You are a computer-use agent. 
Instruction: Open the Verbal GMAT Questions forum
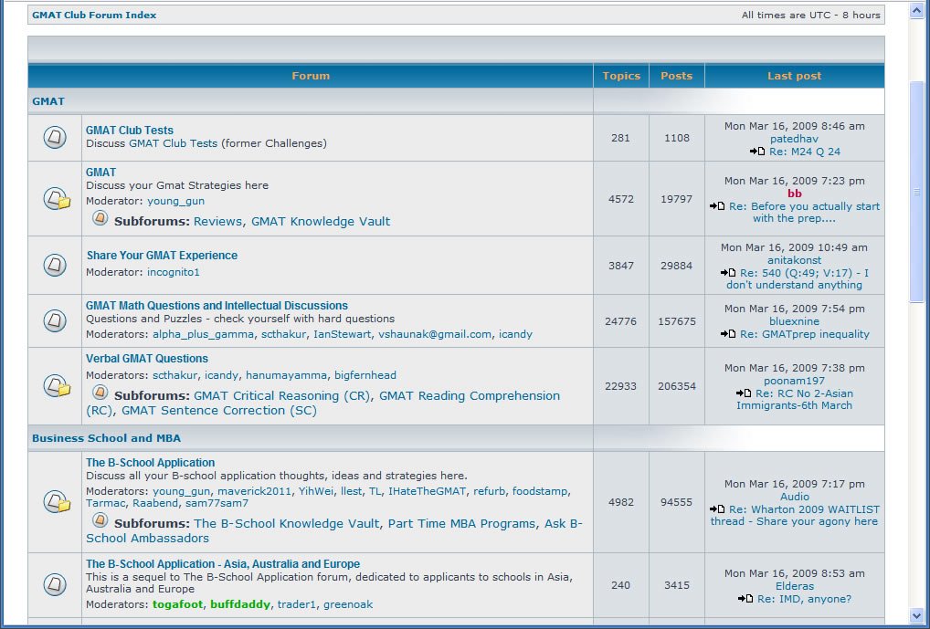147,358
